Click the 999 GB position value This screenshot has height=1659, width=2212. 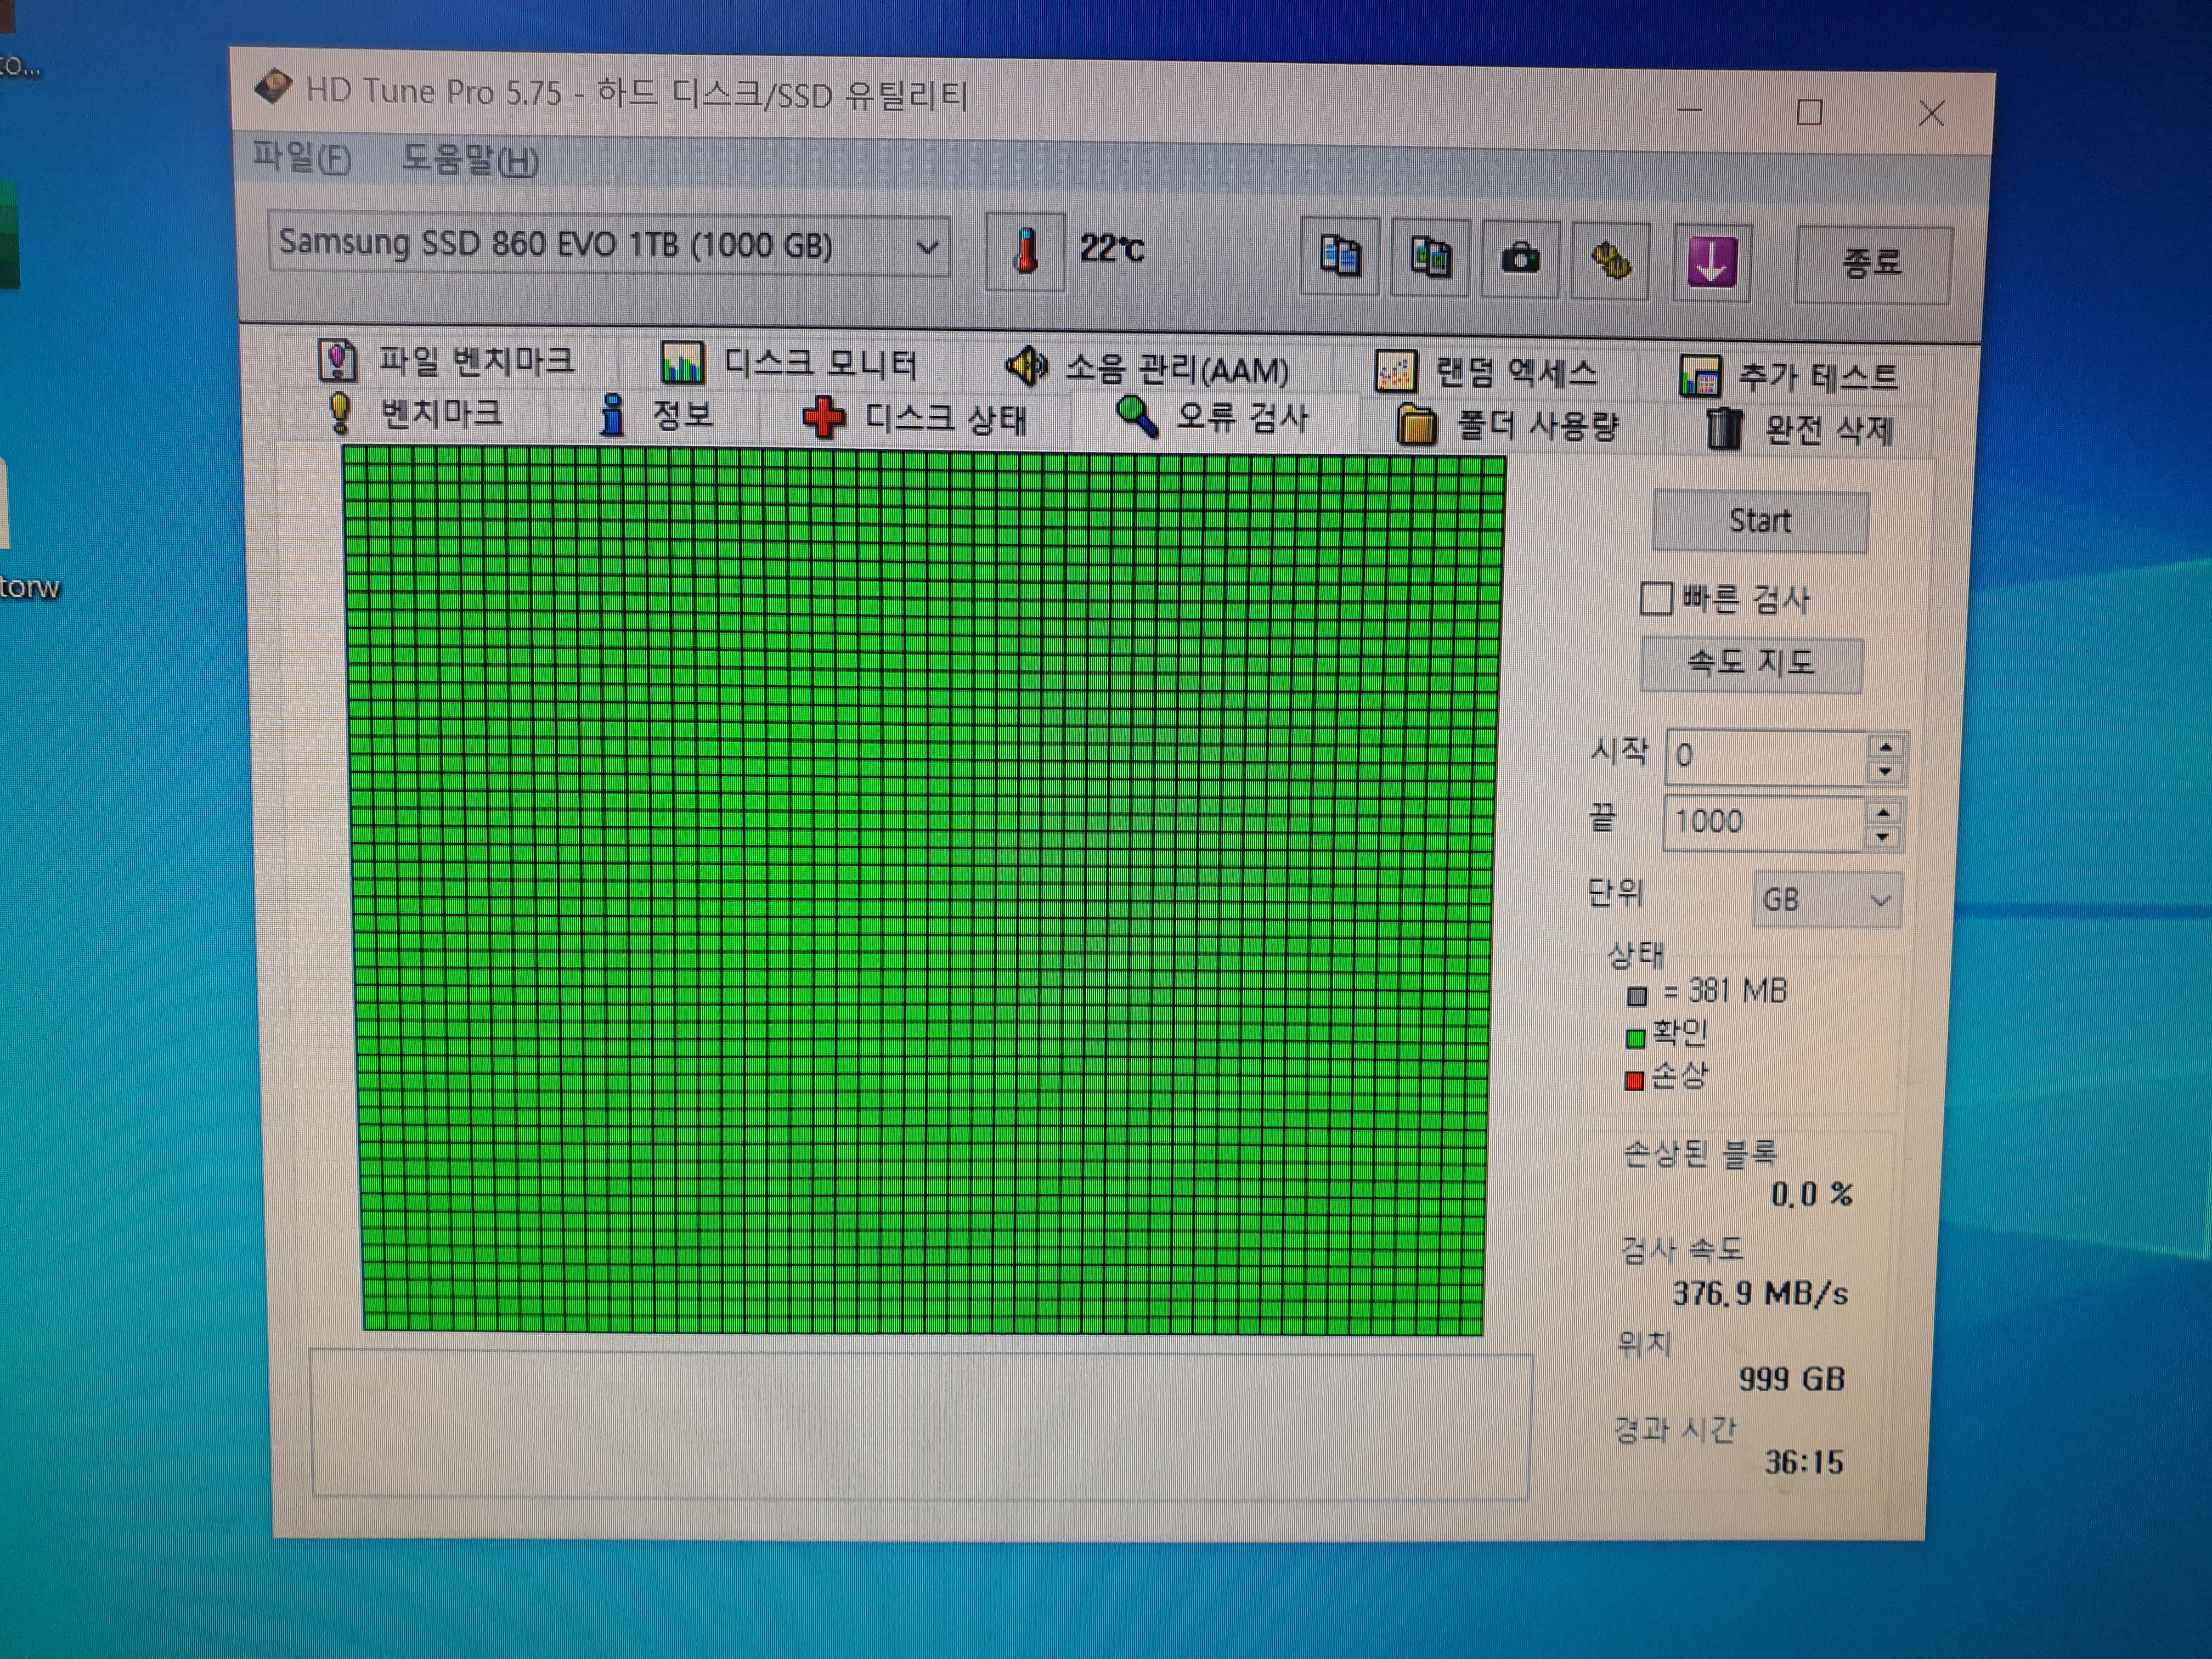1791,1379
